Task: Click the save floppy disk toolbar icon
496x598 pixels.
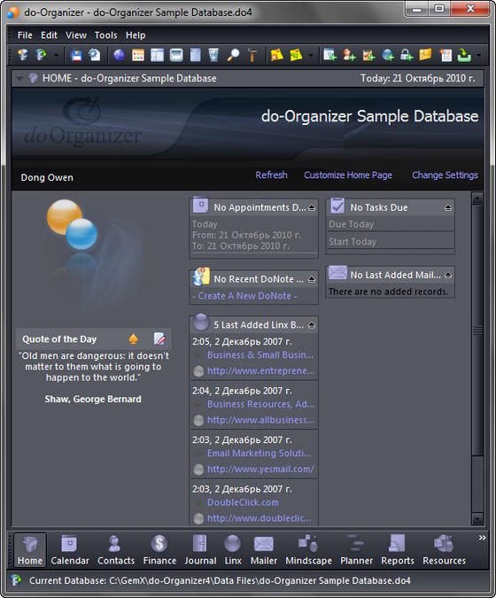Action: pyautogui.click(x=77, y=55)
